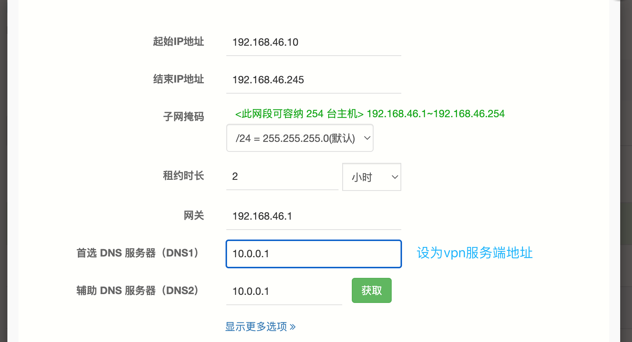Click the 结束IP地址 label

[178, 79]
